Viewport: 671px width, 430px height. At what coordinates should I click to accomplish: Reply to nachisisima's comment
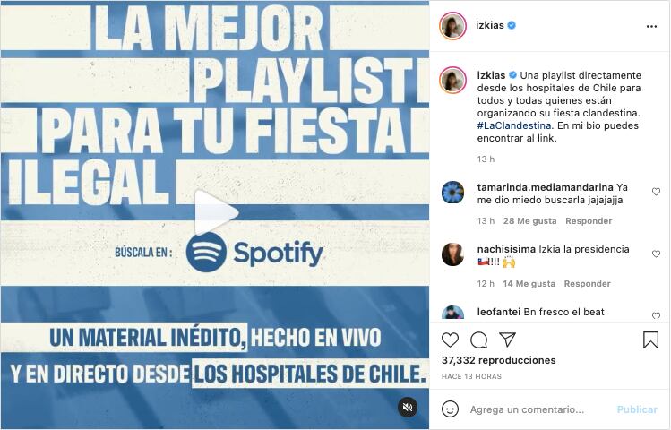coord(587,284)
